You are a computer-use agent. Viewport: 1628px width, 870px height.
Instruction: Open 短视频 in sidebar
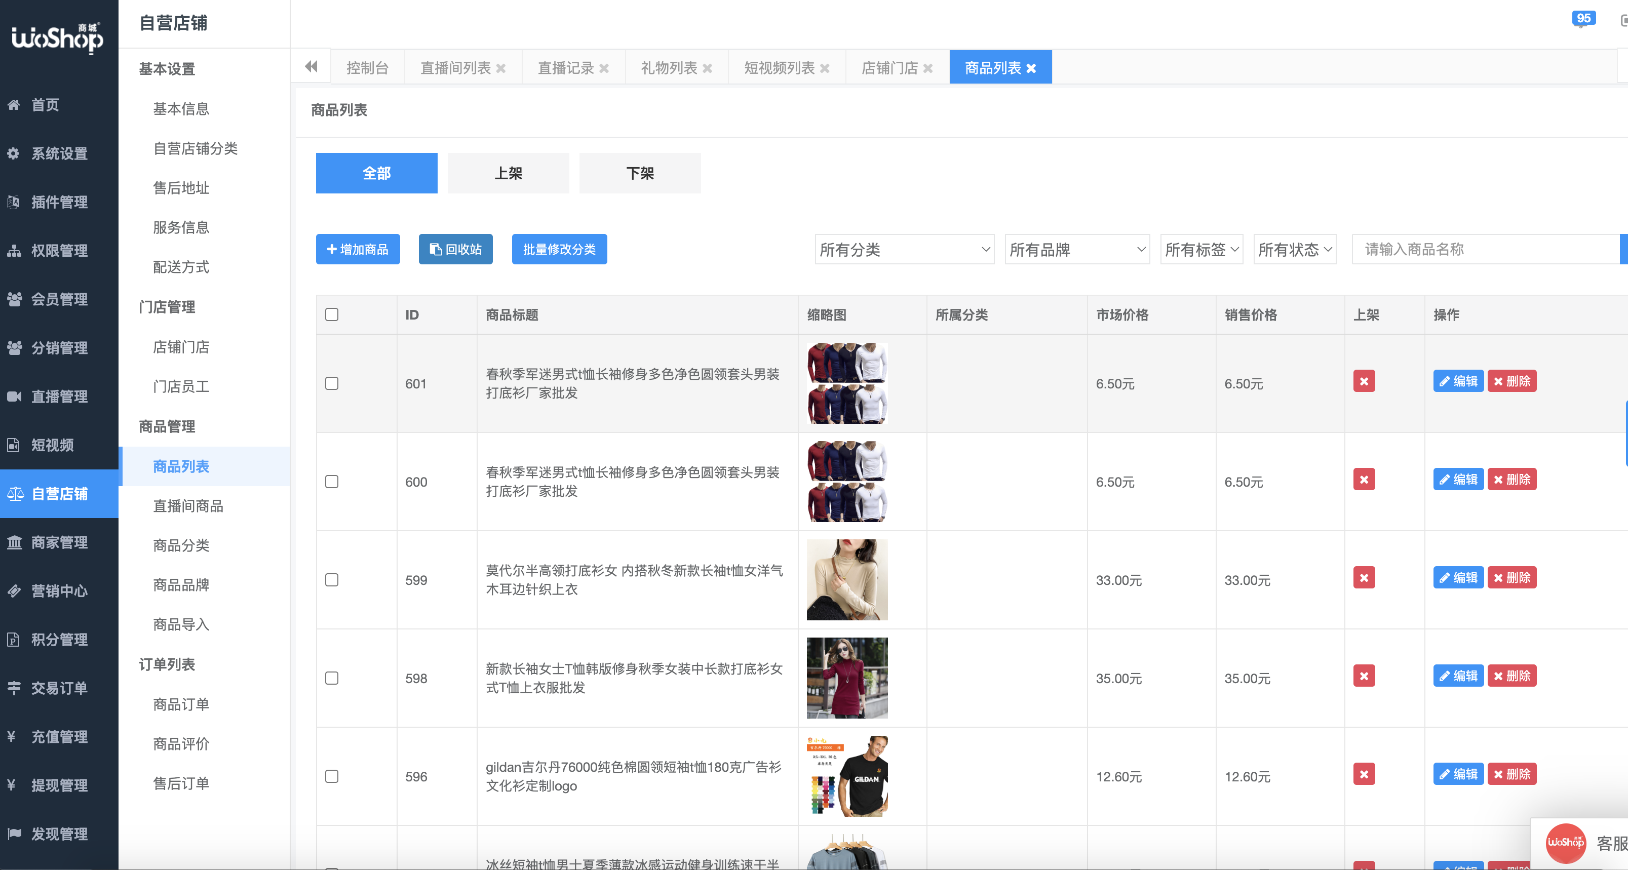tap(59, 446)
